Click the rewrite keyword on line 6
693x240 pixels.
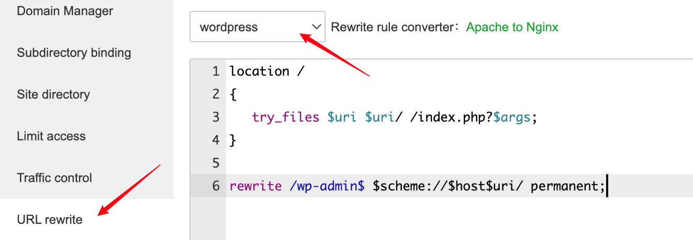(x=255, y=186)
